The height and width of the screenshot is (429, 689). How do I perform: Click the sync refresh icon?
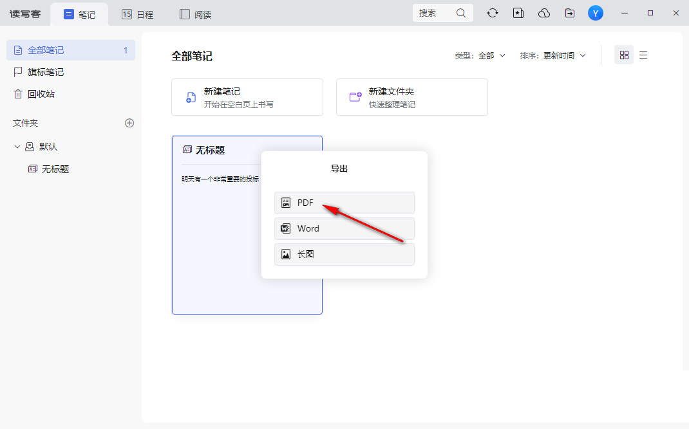pos(493,13)
